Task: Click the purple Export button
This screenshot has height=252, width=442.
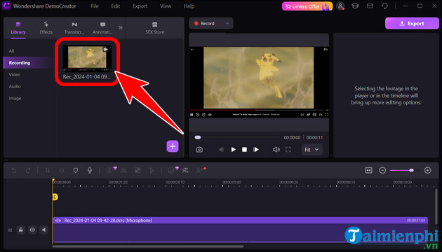Action: pos(412,23)
